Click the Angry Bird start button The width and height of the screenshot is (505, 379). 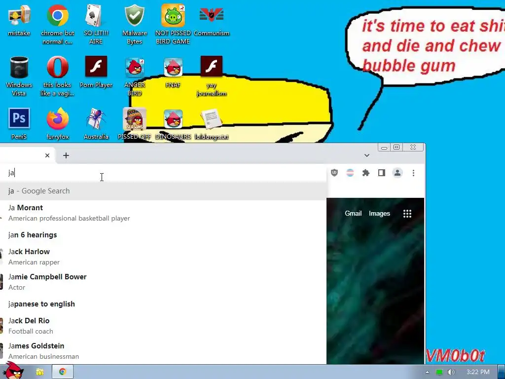tap(13, 371)
